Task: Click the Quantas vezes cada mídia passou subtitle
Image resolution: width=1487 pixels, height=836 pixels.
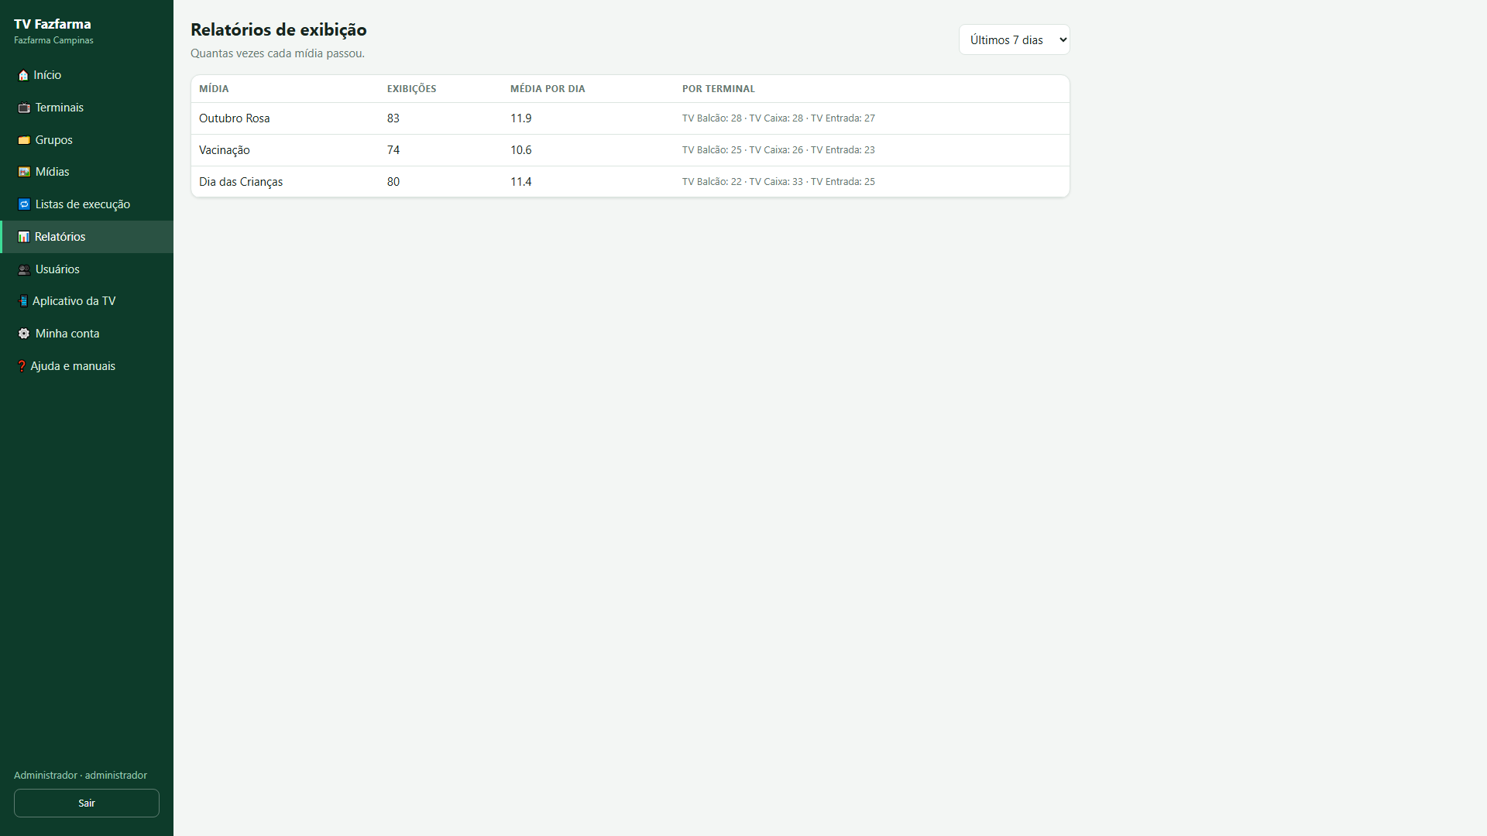Action: [x=277, y=53]
